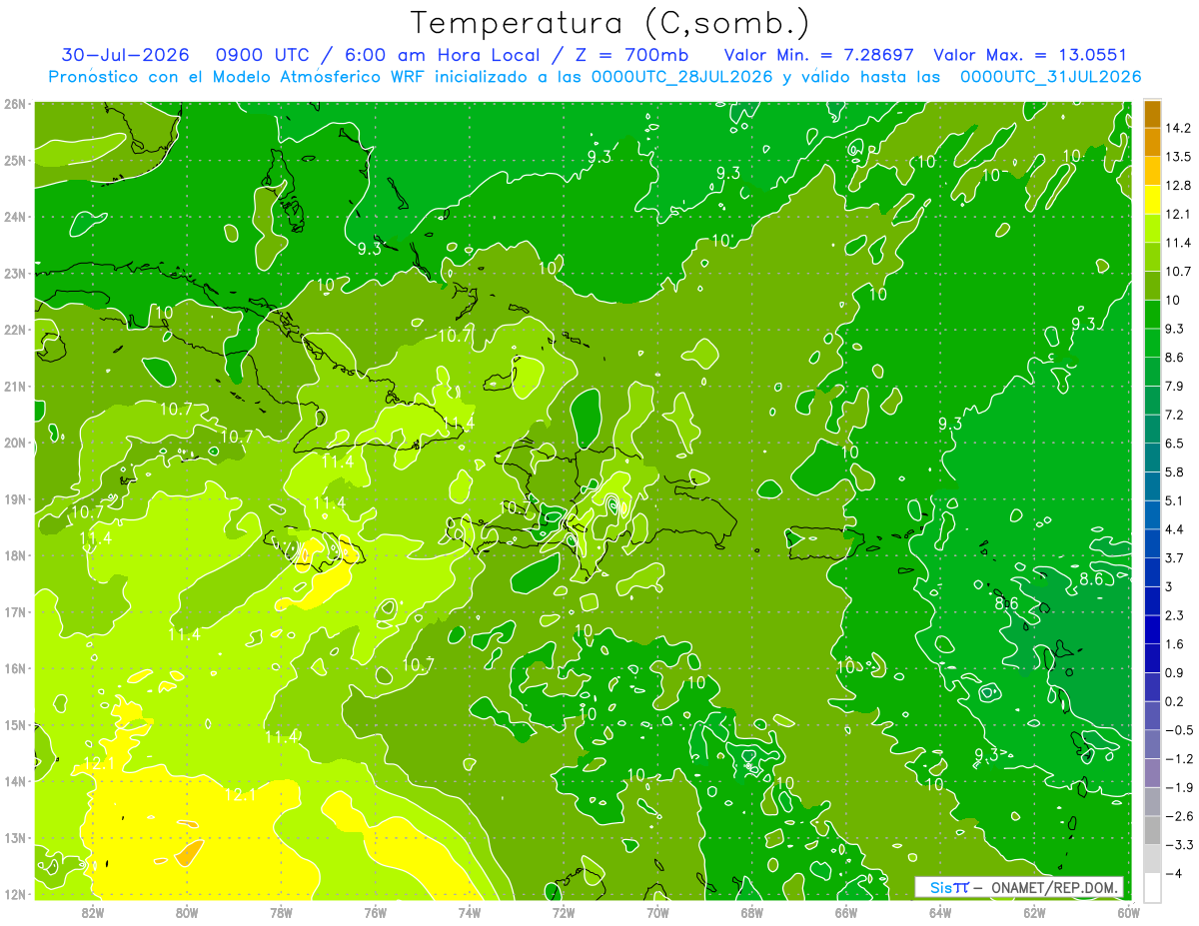Click the -4 value on the colour bar

point(1173,873)
